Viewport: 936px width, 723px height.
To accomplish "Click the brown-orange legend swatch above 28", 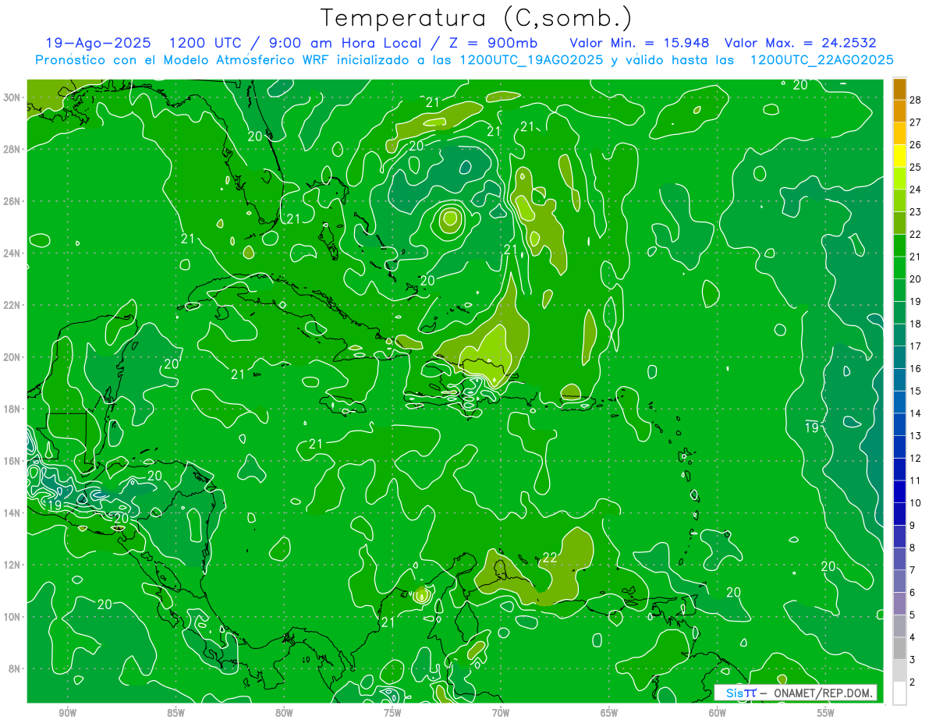I will (x=899, y=89).
